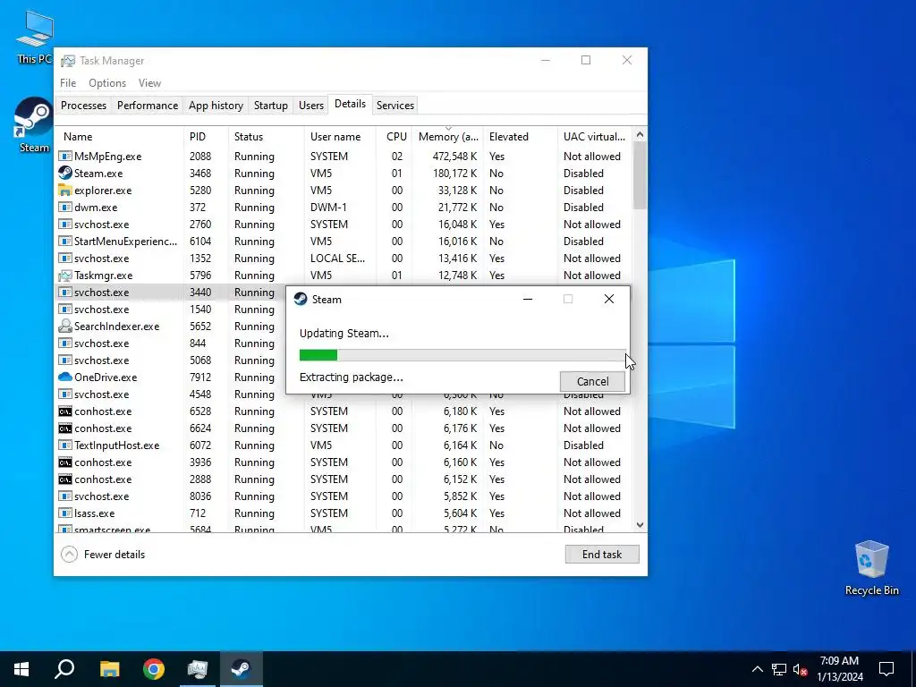
Task: Click the Taskmgr.exe process icon
Action: (x=64, y=276)
